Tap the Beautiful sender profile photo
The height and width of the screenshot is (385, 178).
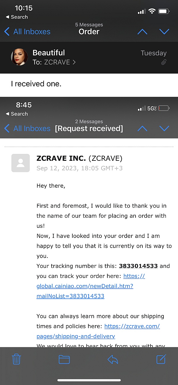click(x=20, y=57)
